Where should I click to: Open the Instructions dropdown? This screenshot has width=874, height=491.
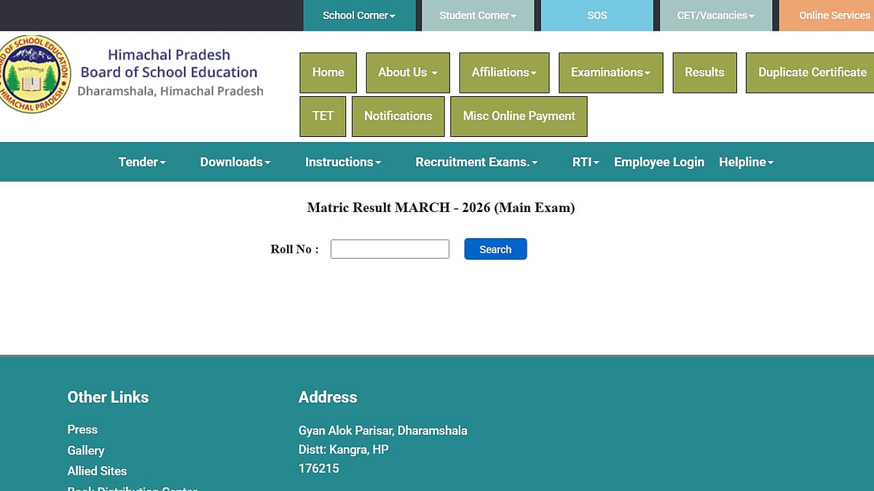[343, 162]
